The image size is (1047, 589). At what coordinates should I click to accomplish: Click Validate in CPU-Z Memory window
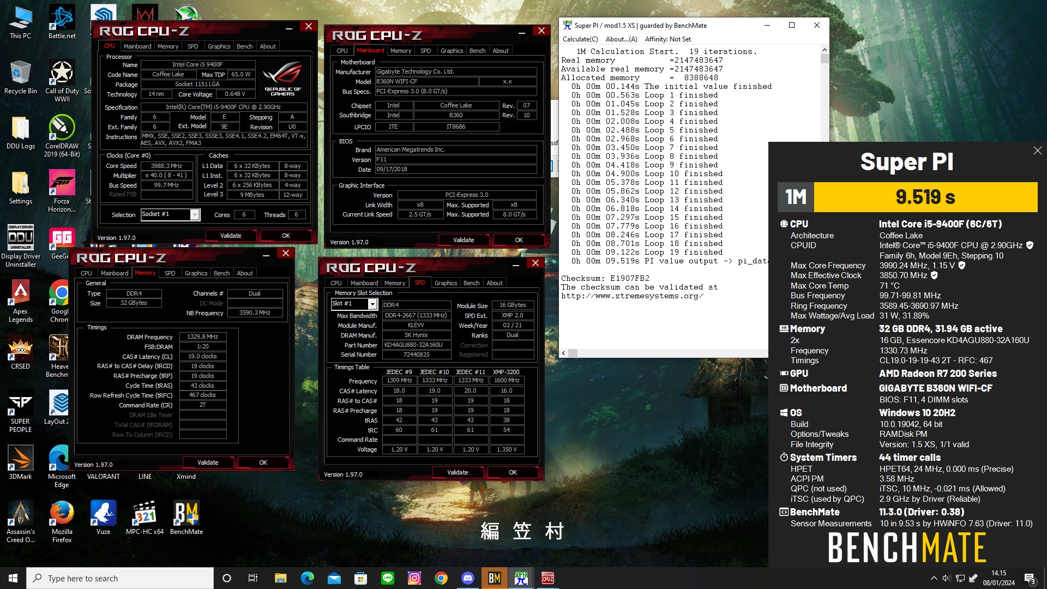coord(208,462)
